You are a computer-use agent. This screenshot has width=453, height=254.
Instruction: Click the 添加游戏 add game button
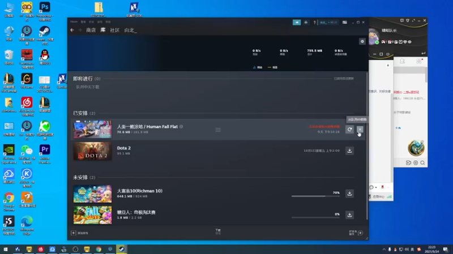tap(79, 233)
